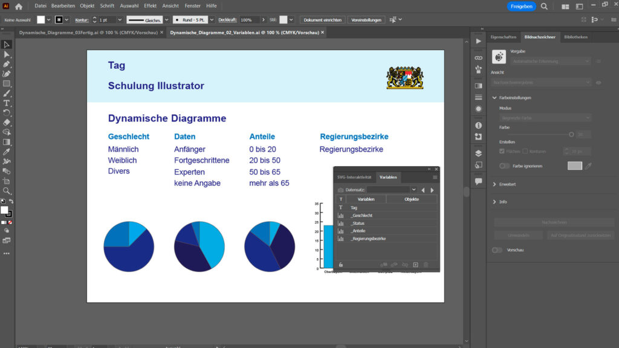This screenshot has height=348, width=619.
Task: Lock variables with the padlock icon
Action: pos(341,265)
